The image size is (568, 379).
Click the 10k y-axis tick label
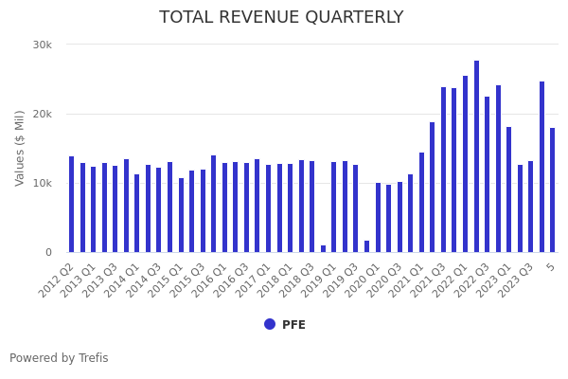pos(42,183)
